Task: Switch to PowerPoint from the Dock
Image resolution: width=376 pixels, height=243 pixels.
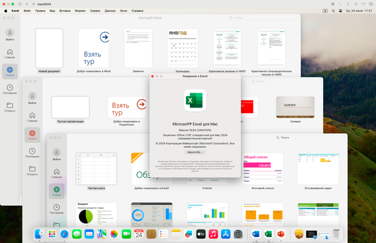Action: pos(281,234)
